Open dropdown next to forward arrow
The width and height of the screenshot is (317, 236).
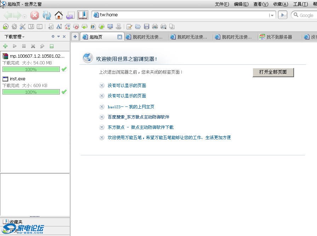pos(24,16)
